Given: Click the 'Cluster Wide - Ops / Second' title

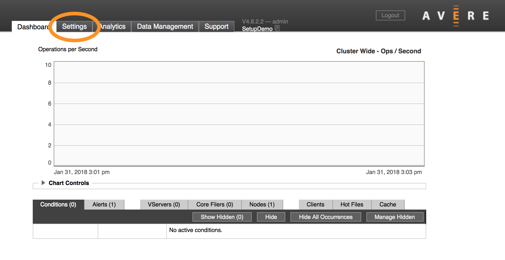Looking at the screenshot, I should coord(379,51).
